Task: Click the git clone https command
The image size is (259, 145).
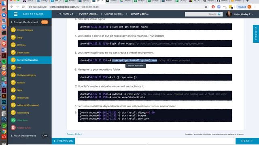Action: click(158, 43)
